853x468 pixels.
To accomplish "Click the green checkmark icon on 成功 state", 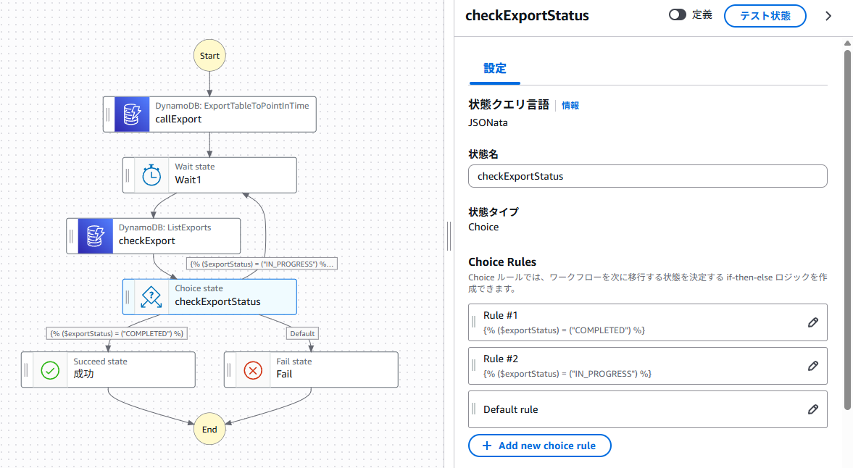I will pos(50,370).
